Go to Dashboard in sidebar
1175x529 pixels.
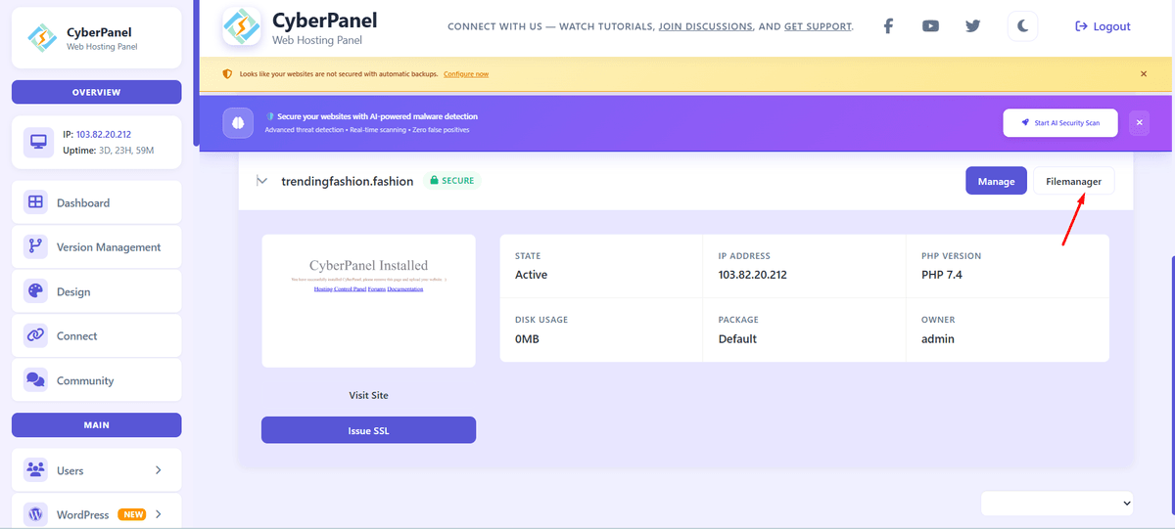point(96,203)
